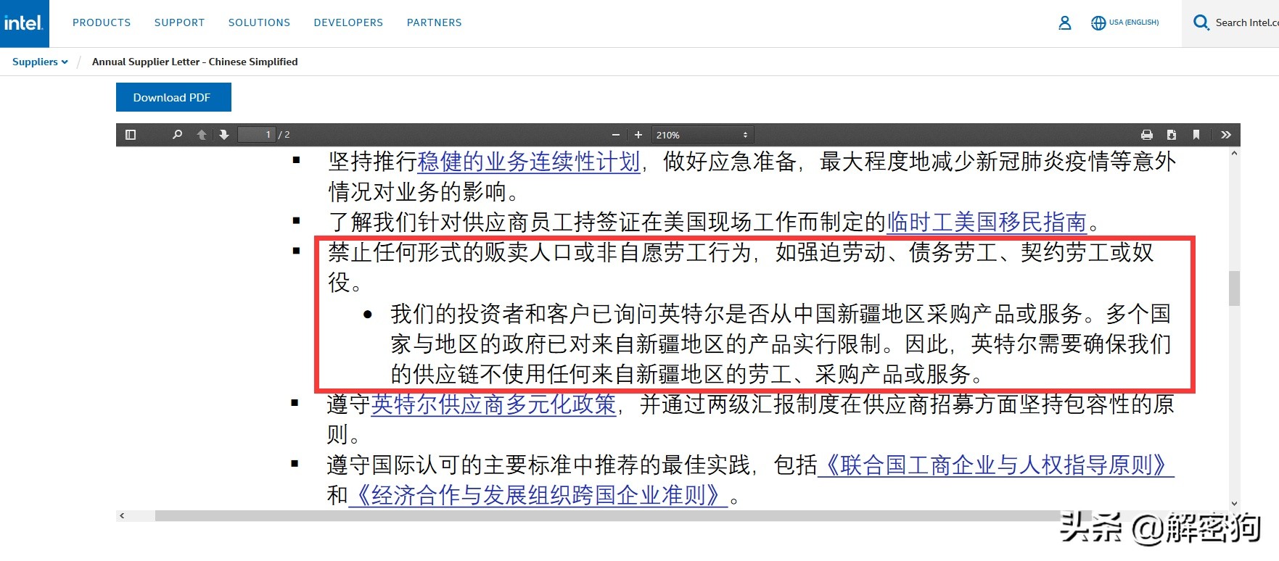Viewport: 1279px width, 561px height.
Task: Zoom out the PDF viewer
Action: pyautogui.click(x=616, y=135)
